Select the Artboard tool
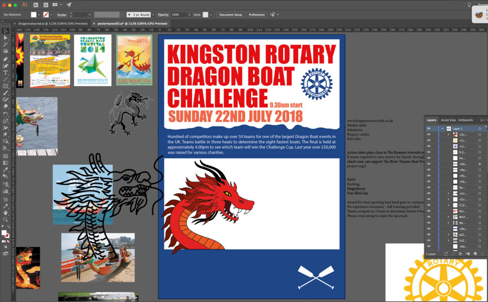 pyautogui.click(x=5, y=199)
